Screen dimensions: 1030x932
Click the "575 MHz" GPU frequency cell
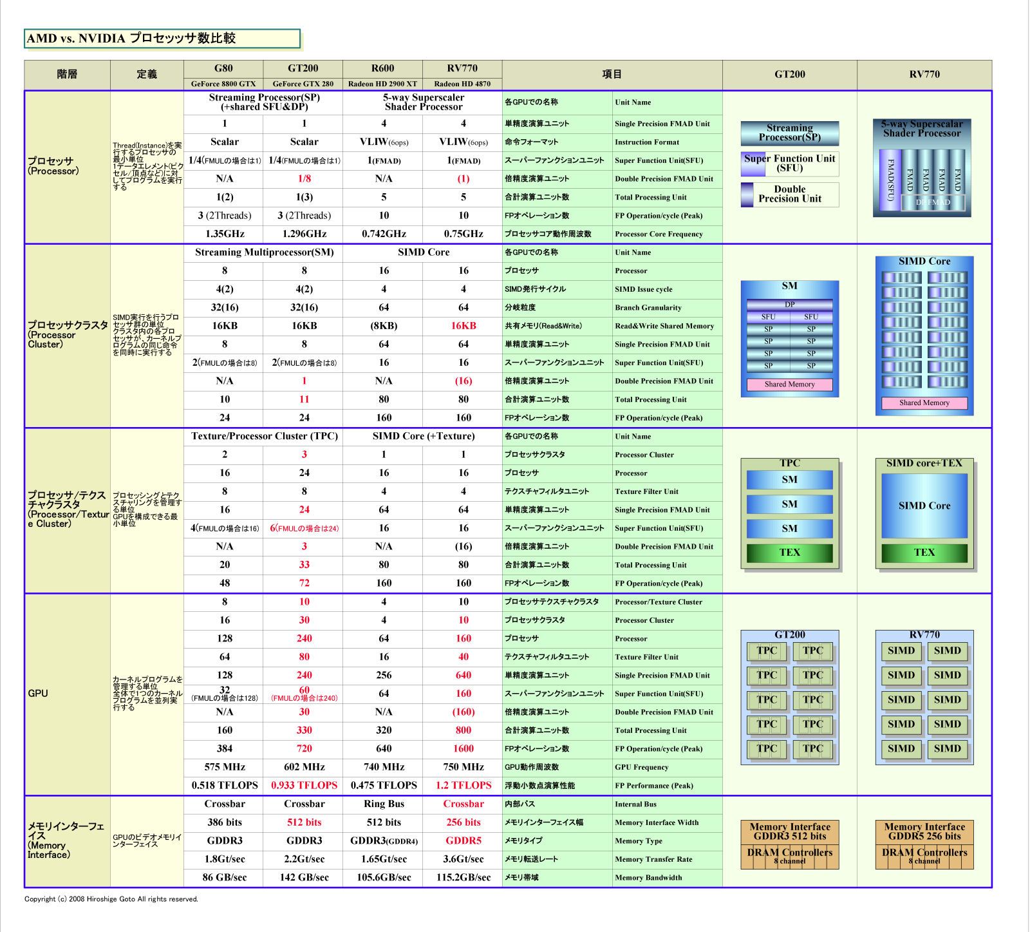(x=225, y=767)
